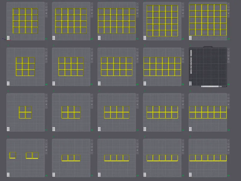Open plate settings for plate 06
Viewport: 241px width, 181px height.
(x=46, y=62)
